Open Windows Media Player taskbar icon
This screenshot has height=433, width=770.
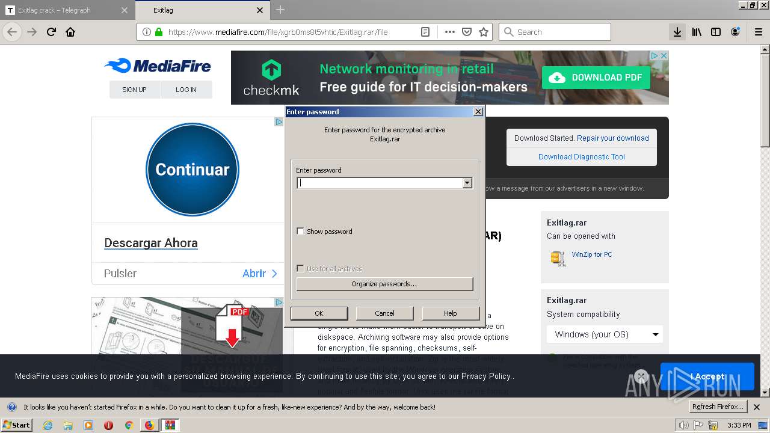click(88, 425)
